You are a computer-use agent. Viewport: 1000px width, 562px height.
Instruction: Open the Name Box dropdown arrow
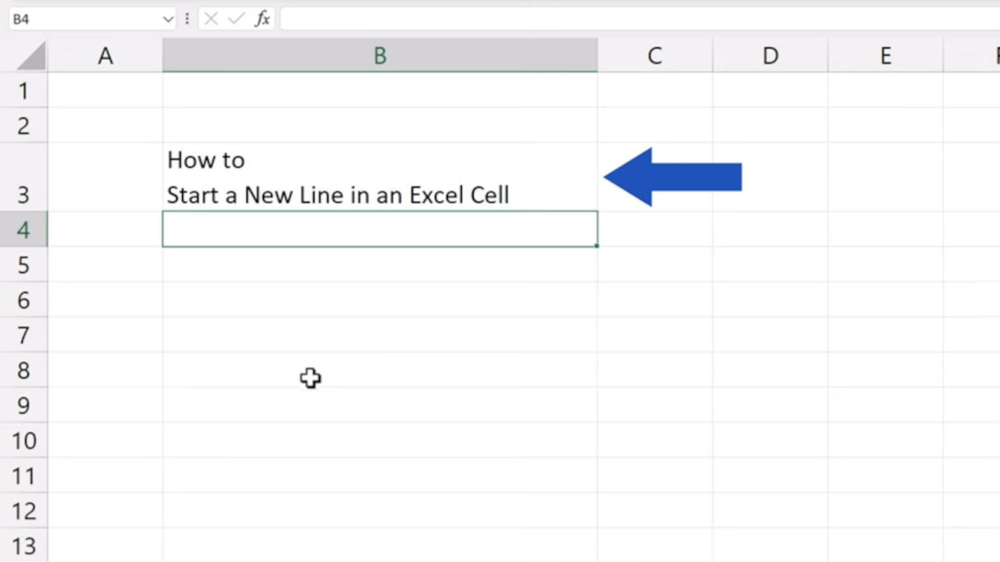[168, 19]
